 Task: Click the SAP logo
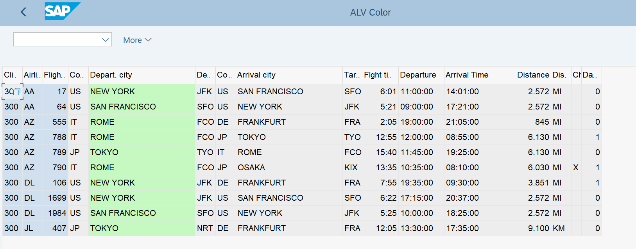click(x=62, y=12)
